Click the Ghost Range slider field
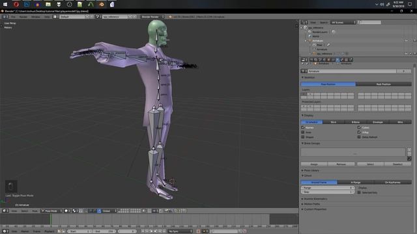Viewport: 417px width, 234px height. pyautogui.click(x=328, y=188)
